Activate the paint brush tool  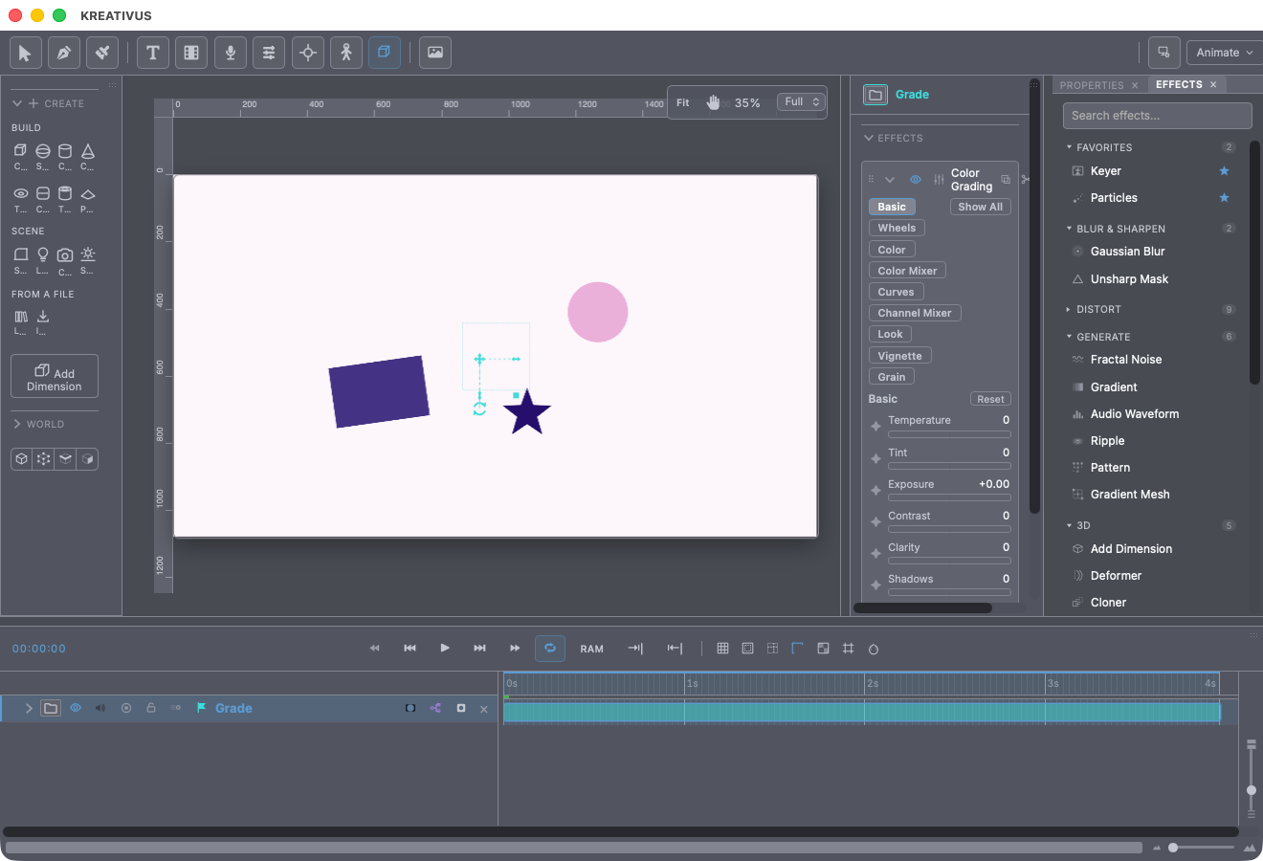coord(102,53)
